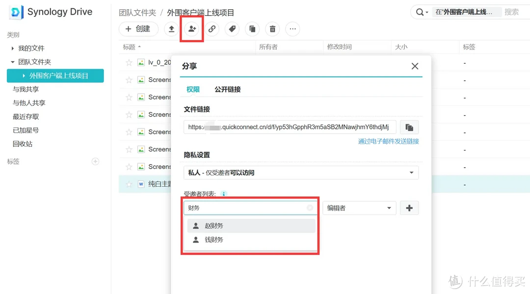This screenshot has width=530, height=294.
Task: Open the tag label icon
Action: pyautogui.click(x=232, y=29)
